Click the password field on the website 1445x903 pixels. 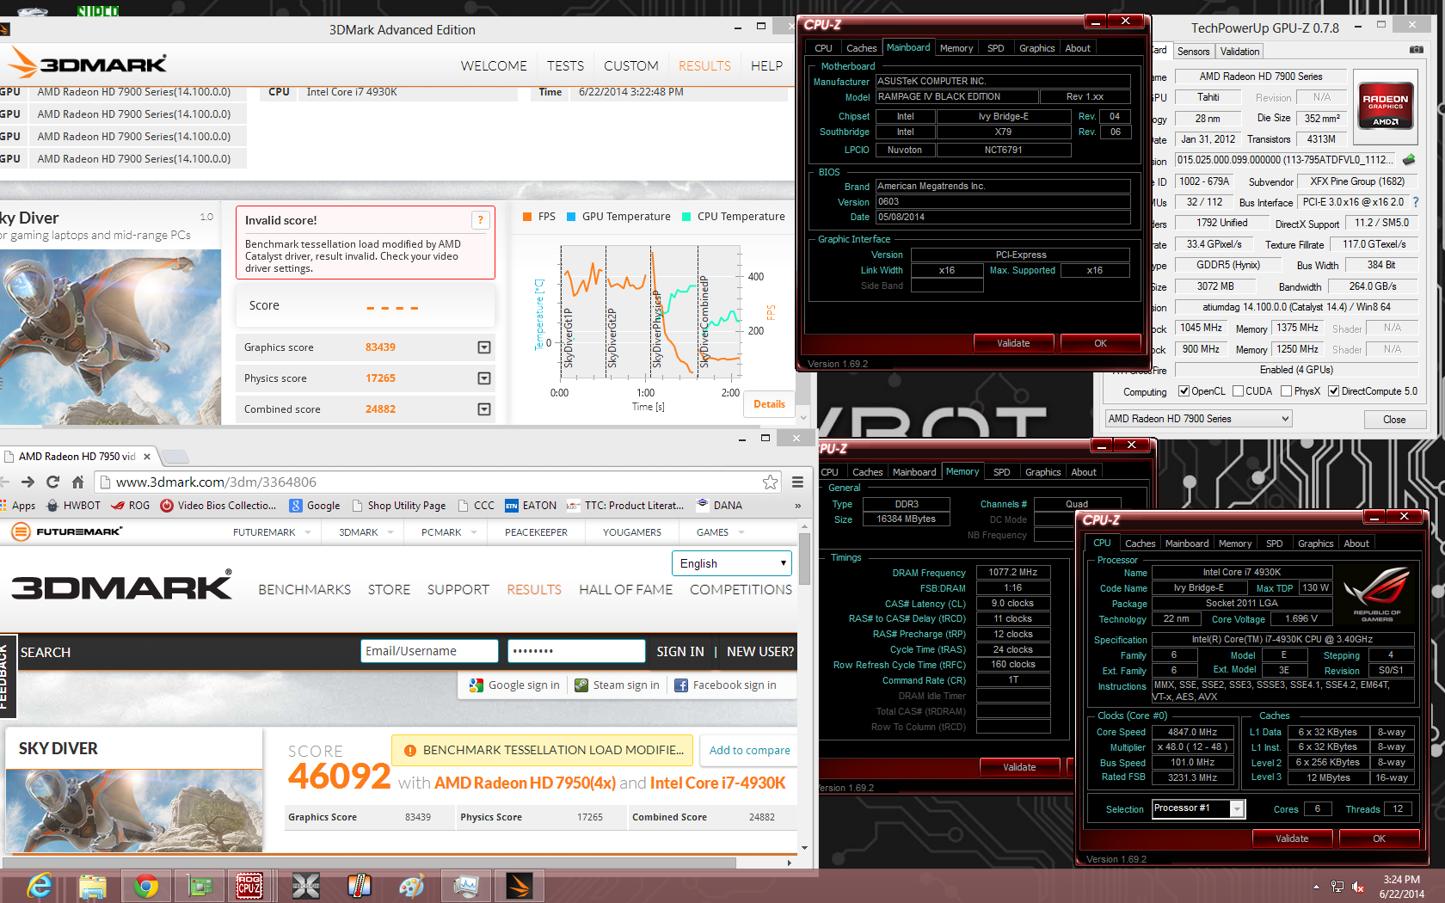(x=576, y=651)
